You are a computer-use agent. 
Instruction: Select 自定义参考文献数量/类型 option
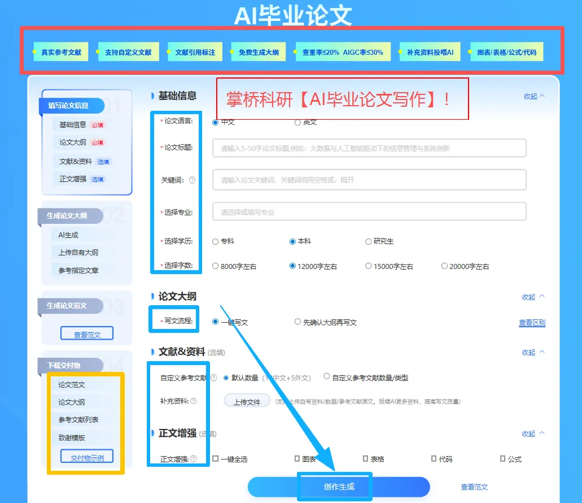pyautogui.click(x=327, y=376)
